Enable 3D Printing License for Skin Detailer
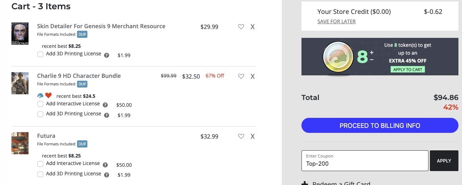 click(40, 54)
